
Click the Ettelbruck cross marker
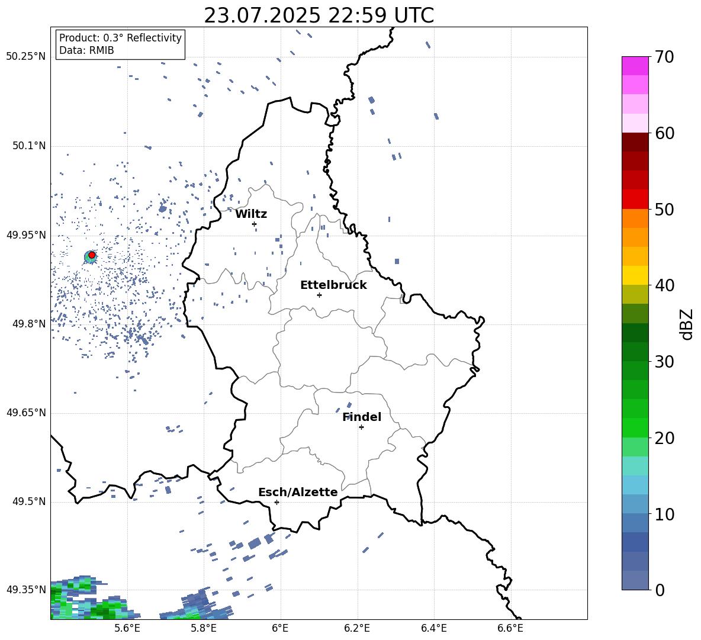pos(319,295)
